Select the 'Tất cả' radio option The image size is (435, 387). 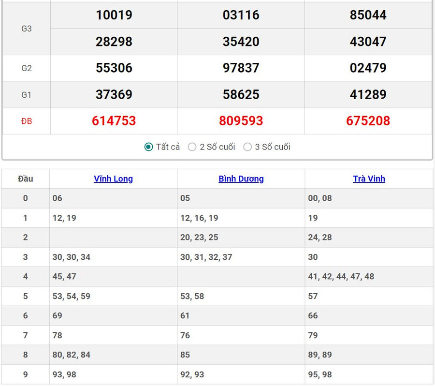(x=149, y=147)
